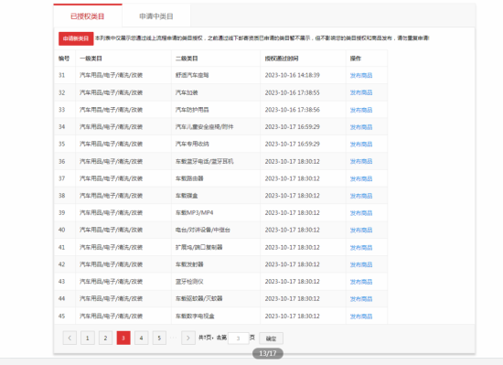Open page 2 of the list
The width and height of the screenshot is (503, 365).
click(105, 338)
